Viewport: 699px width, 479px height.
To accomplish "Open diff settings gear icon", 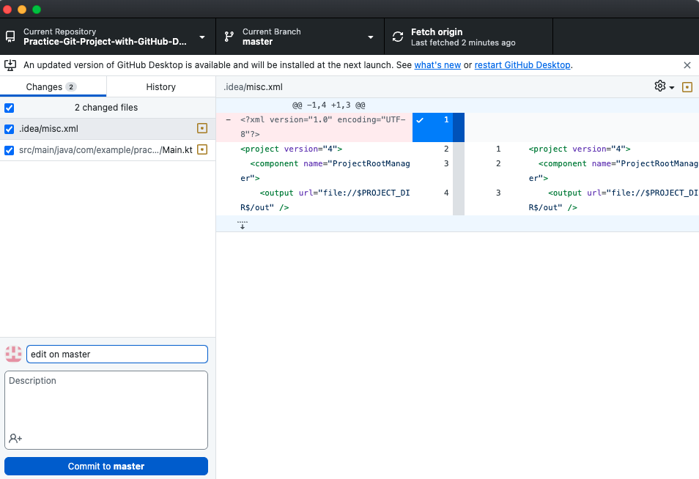I will point(660,86).
